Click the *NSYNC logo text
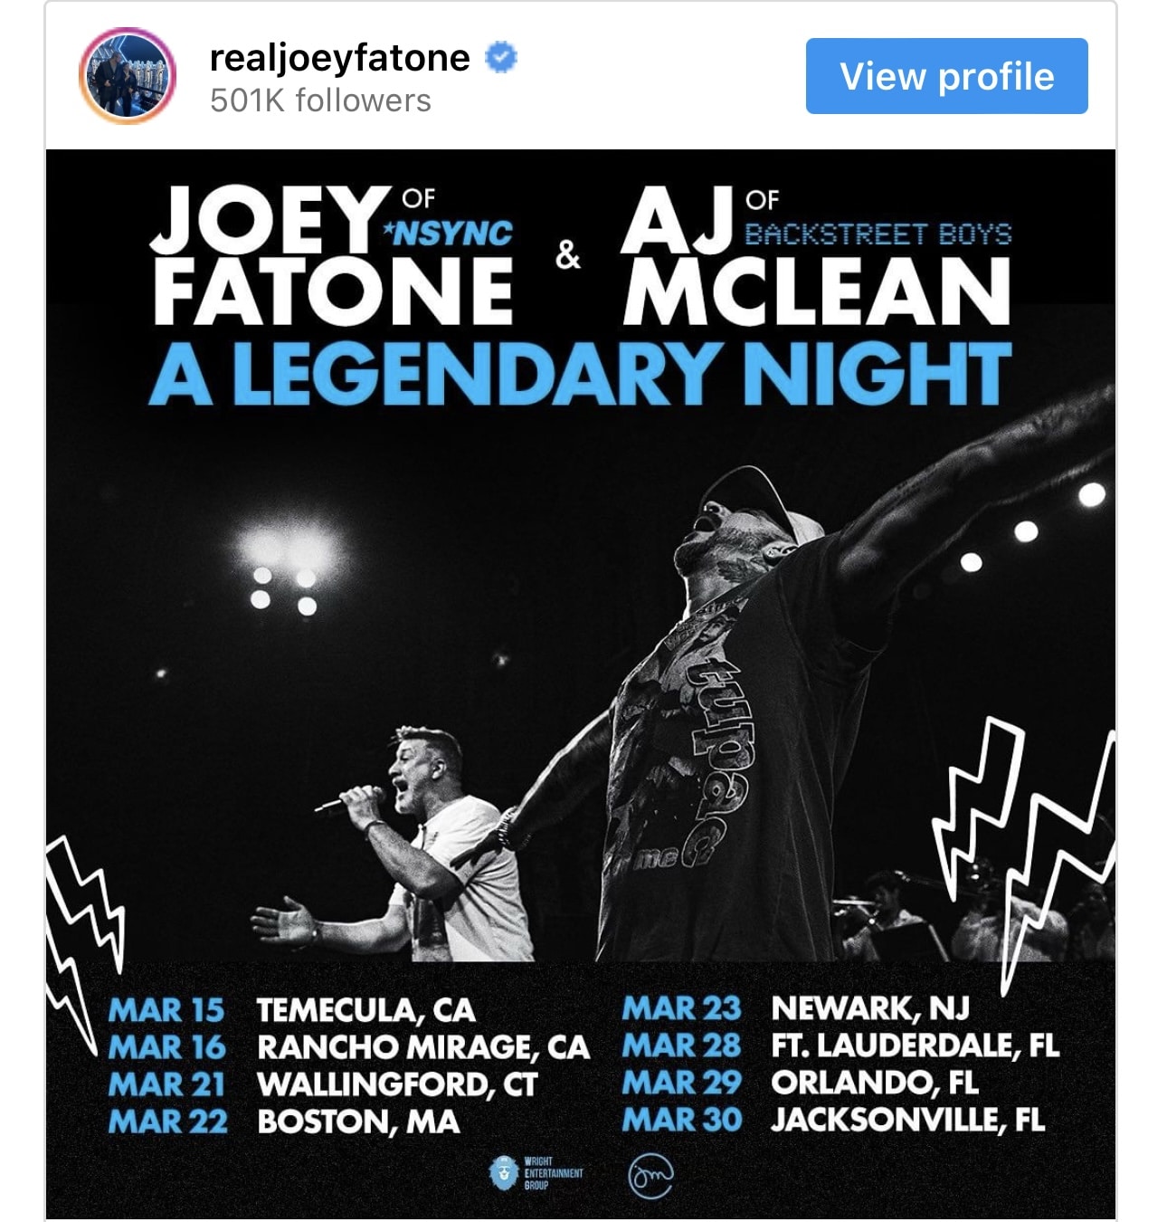The width and height of the screenshot is (1167, 1222). click(447, 234)
